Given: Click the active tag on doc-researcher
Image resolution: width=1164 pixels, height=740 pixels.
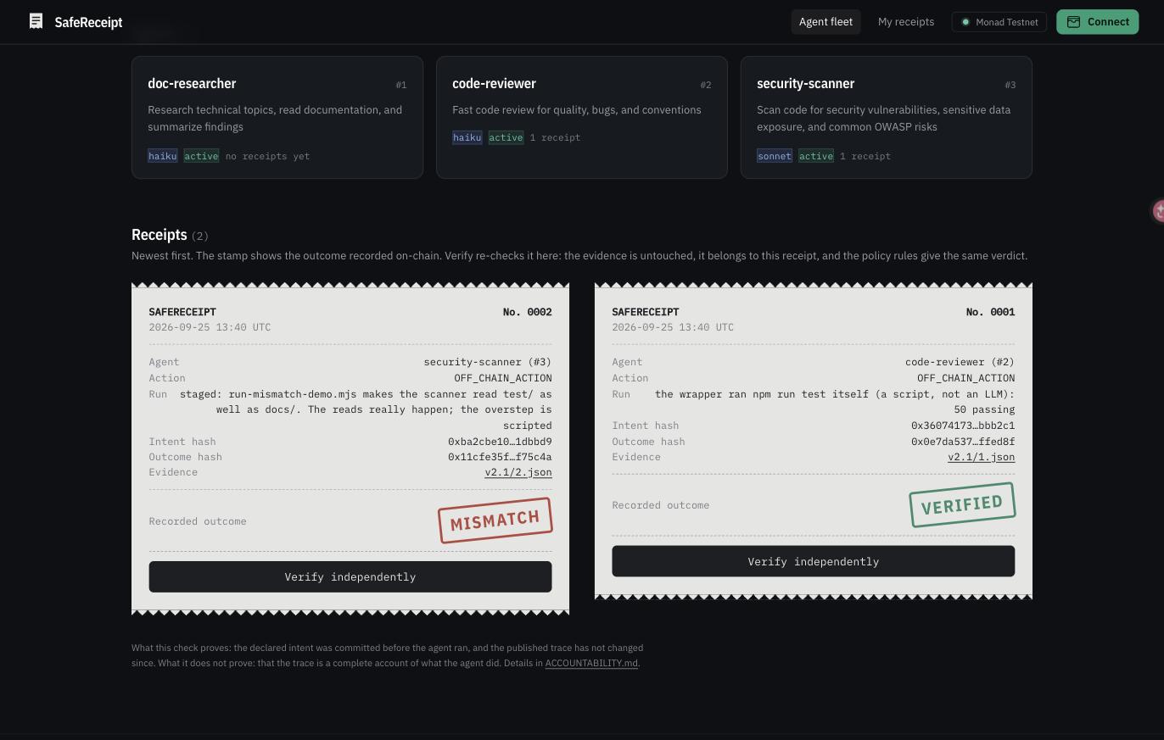Looking at the screenshot, I should 202,156.
